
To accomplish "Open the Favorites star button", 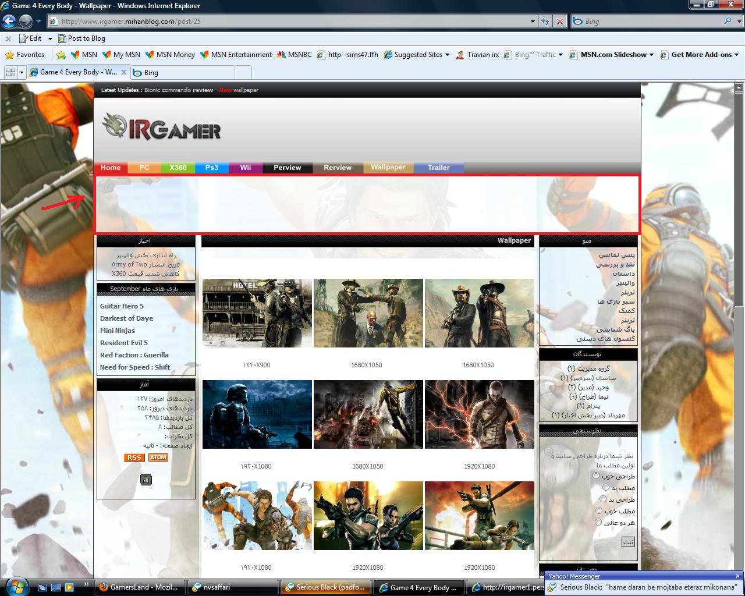I will pos(24,55).
